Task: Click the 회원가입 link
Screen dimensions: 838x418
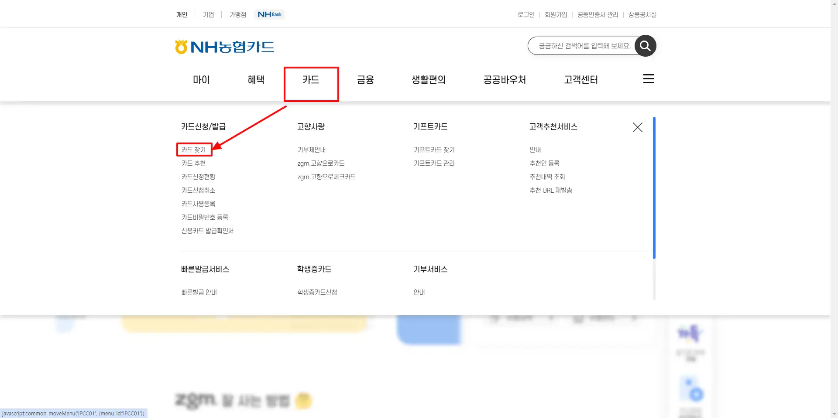Action: click(556, 14)
